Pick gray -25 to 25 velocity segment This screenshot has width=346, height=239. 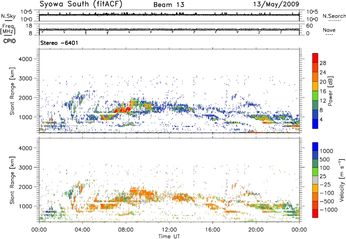point(315,180)
